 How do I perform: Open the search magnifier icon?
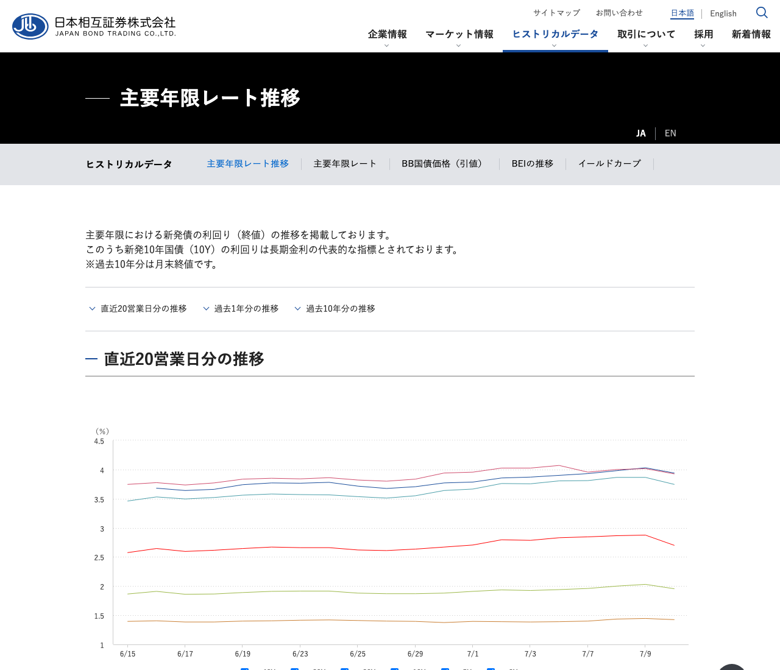pos(762,13)
